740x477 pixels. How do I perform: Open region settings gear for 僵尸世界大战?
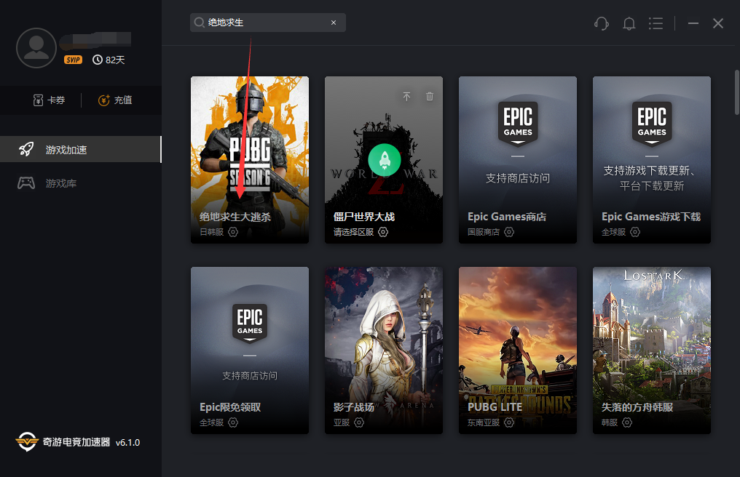coord(383,232)
